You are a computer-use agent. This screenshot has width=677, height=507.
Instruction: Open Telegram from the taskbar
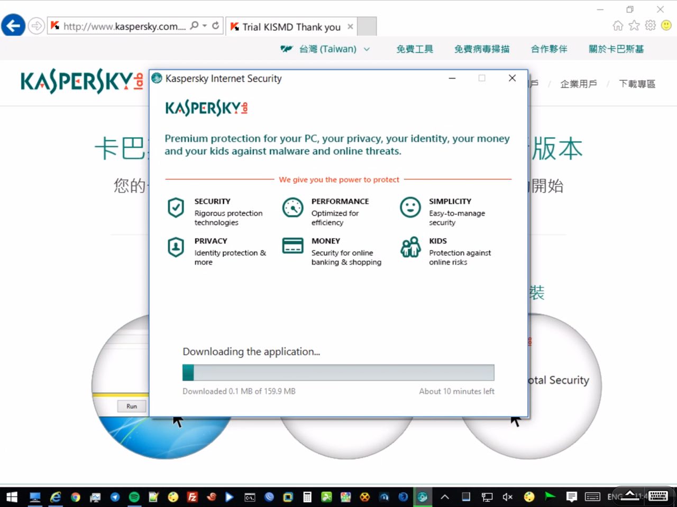tap(115, 497)
